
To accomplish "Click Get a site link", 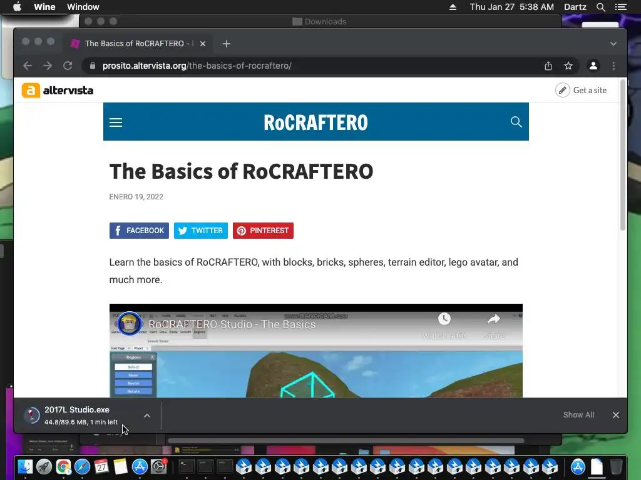I will click(x=581, y=90).
